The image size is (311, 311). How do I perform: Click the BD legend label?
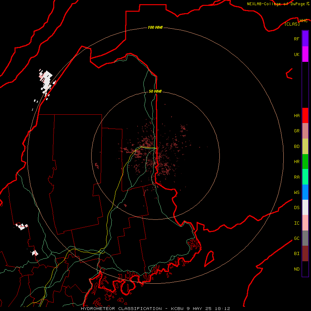coord(296,147)
